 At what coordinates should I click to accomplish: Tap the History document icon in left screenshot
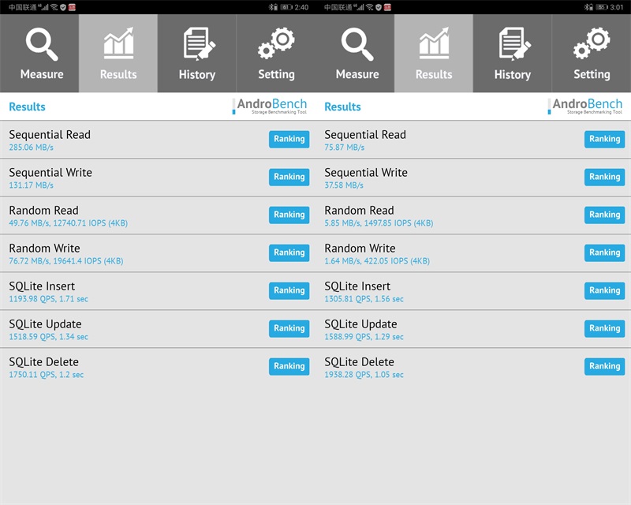pyautogui.click(x=197, y=46)
